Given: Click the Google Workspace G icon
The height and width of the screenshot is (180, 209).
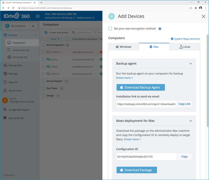Looking at the screenshot, I should [x=5, y=110].
